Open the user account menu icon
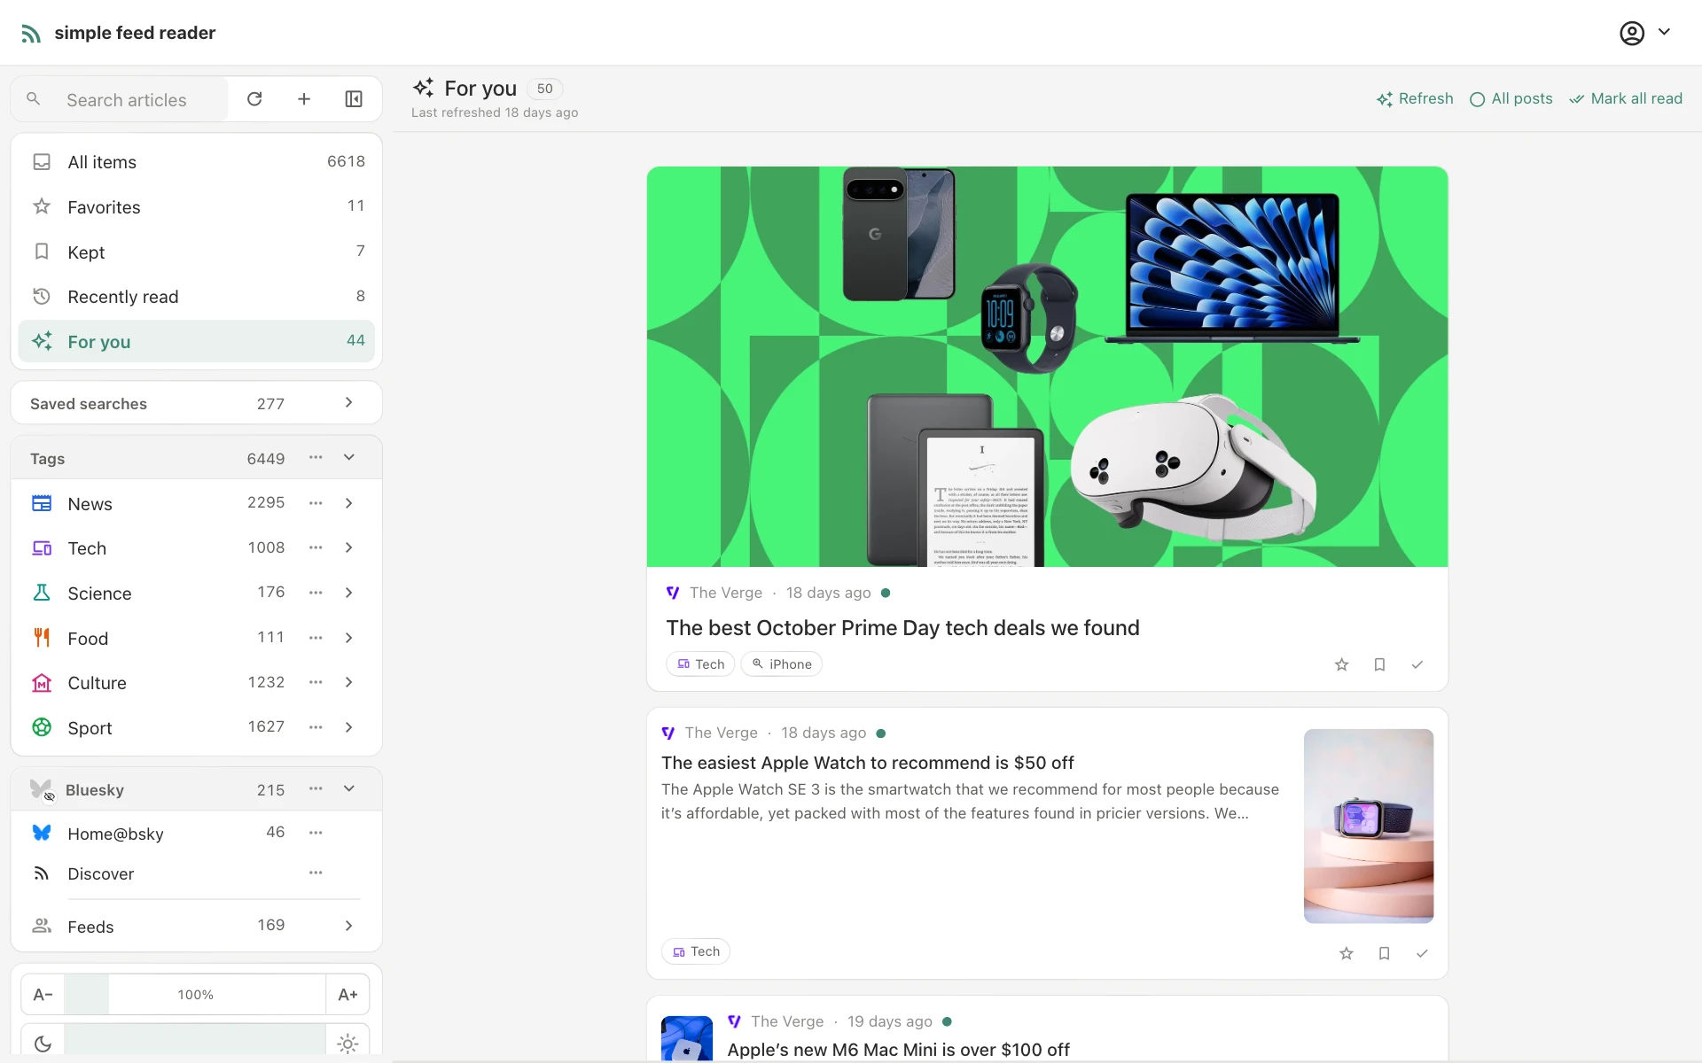The height and width of the screenshot is (1063, 1702). click(x=1632, y=33)
